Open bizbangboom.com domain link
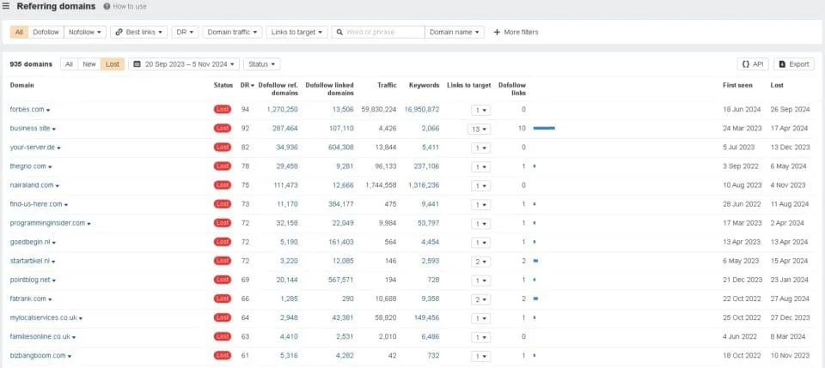 (37, 355)
